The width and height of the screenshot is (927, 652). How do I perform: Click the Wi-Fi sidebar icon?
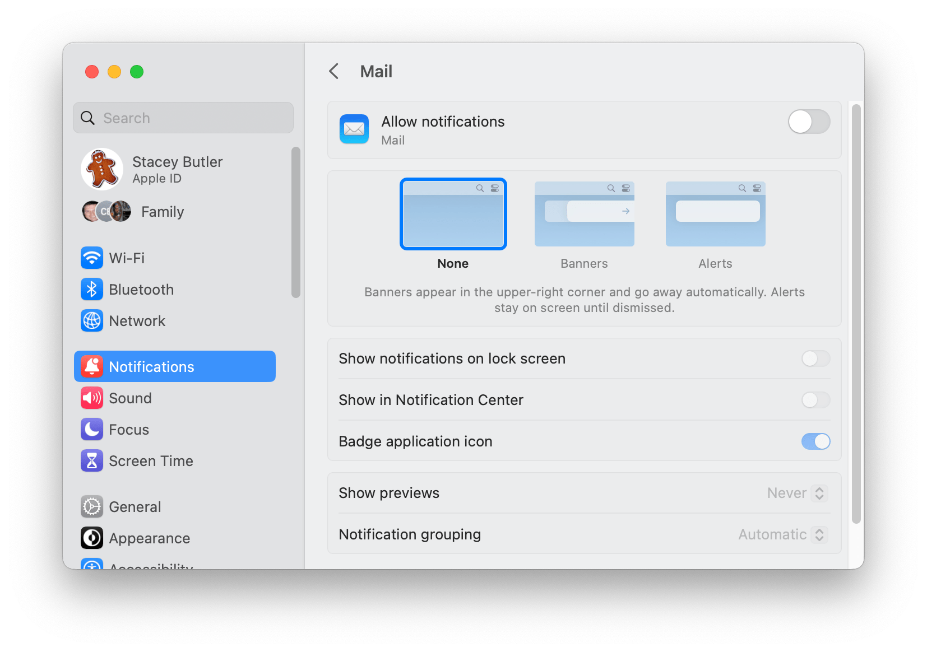point(92,258)
